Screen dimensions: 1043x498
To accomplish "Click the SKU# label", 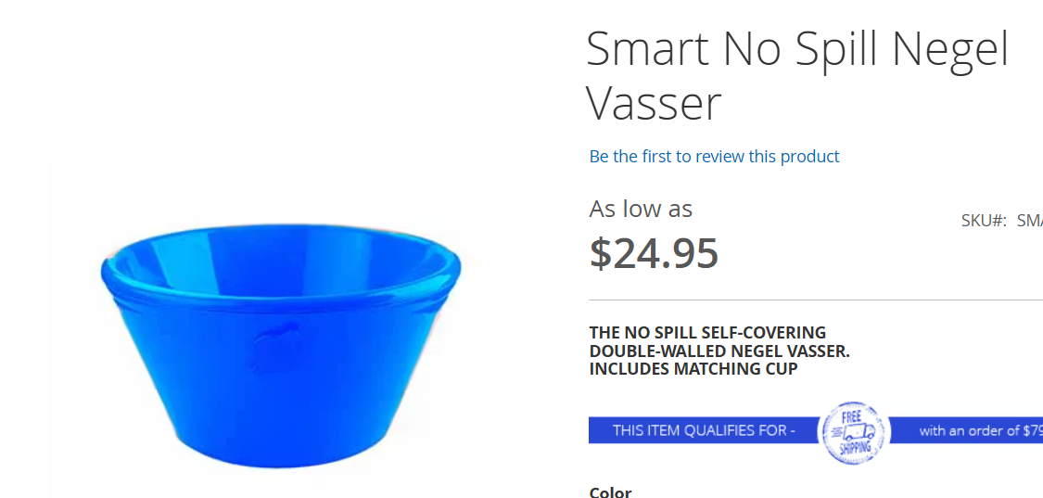I will [x=984, y=221].
